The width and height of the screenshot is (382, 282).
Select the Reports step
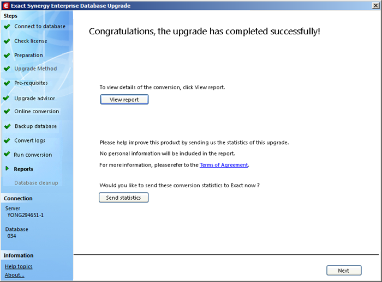[x=23, y=169]
